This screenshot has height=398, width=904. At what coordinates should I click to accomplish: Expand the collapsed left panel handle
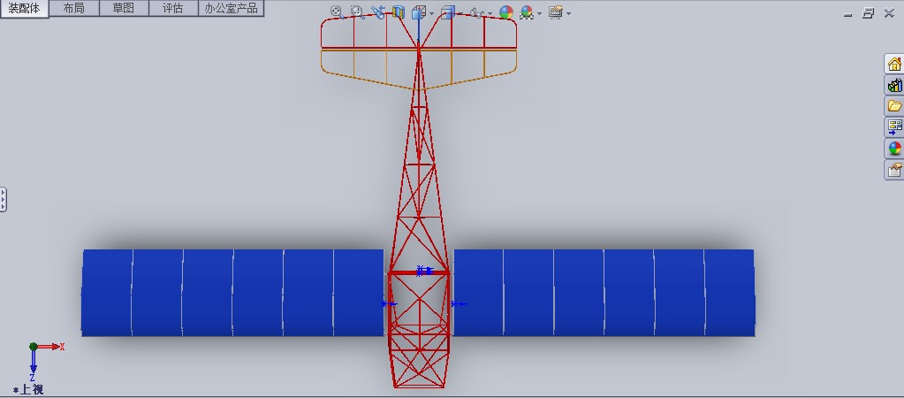click(x=3, y=199)
